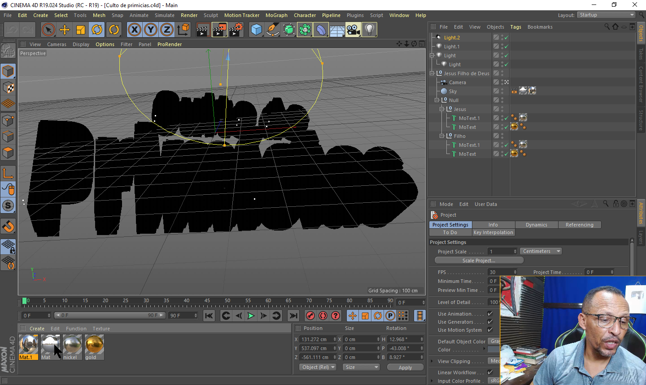Click the Bend deformer icon
Viewport: 646px width, 385px height.
click(321, 30)
